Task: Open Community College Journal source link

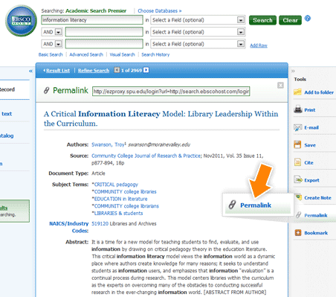Action: click(146, 156)
